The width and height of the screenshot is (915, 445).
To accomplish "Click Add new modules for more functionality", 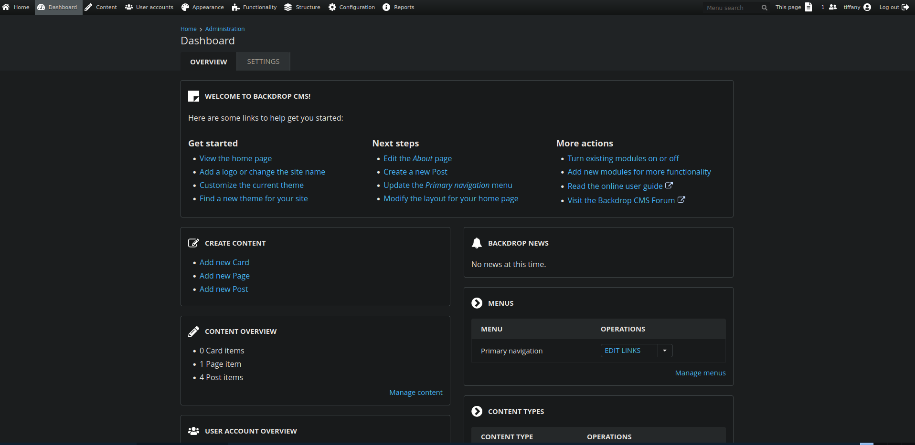I will [x=639, y=172].
